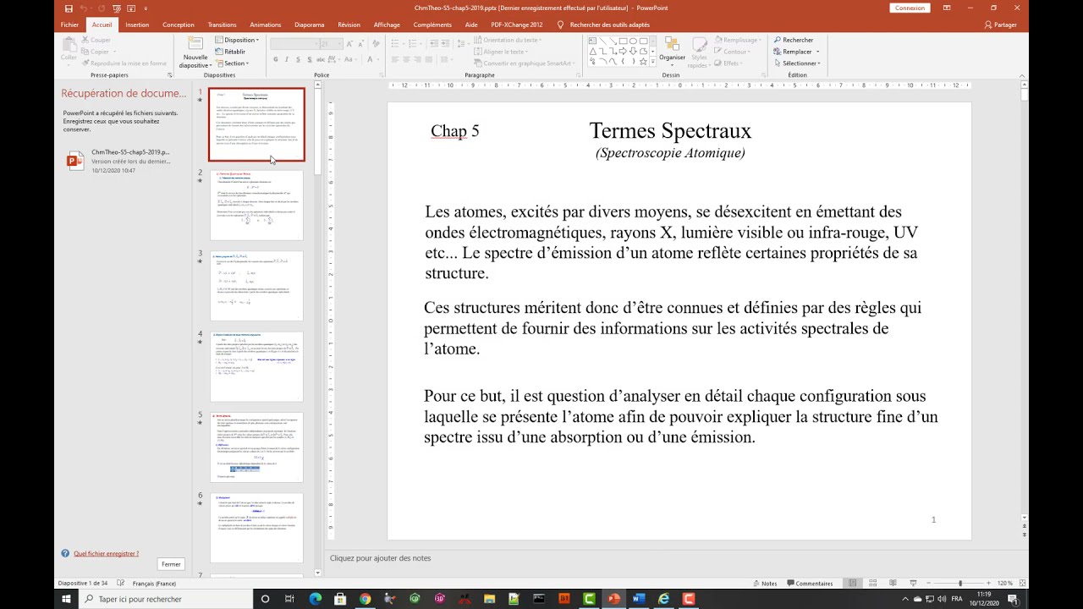
Task: Click the Français (France) language indicator
Action: click(154, 583)
